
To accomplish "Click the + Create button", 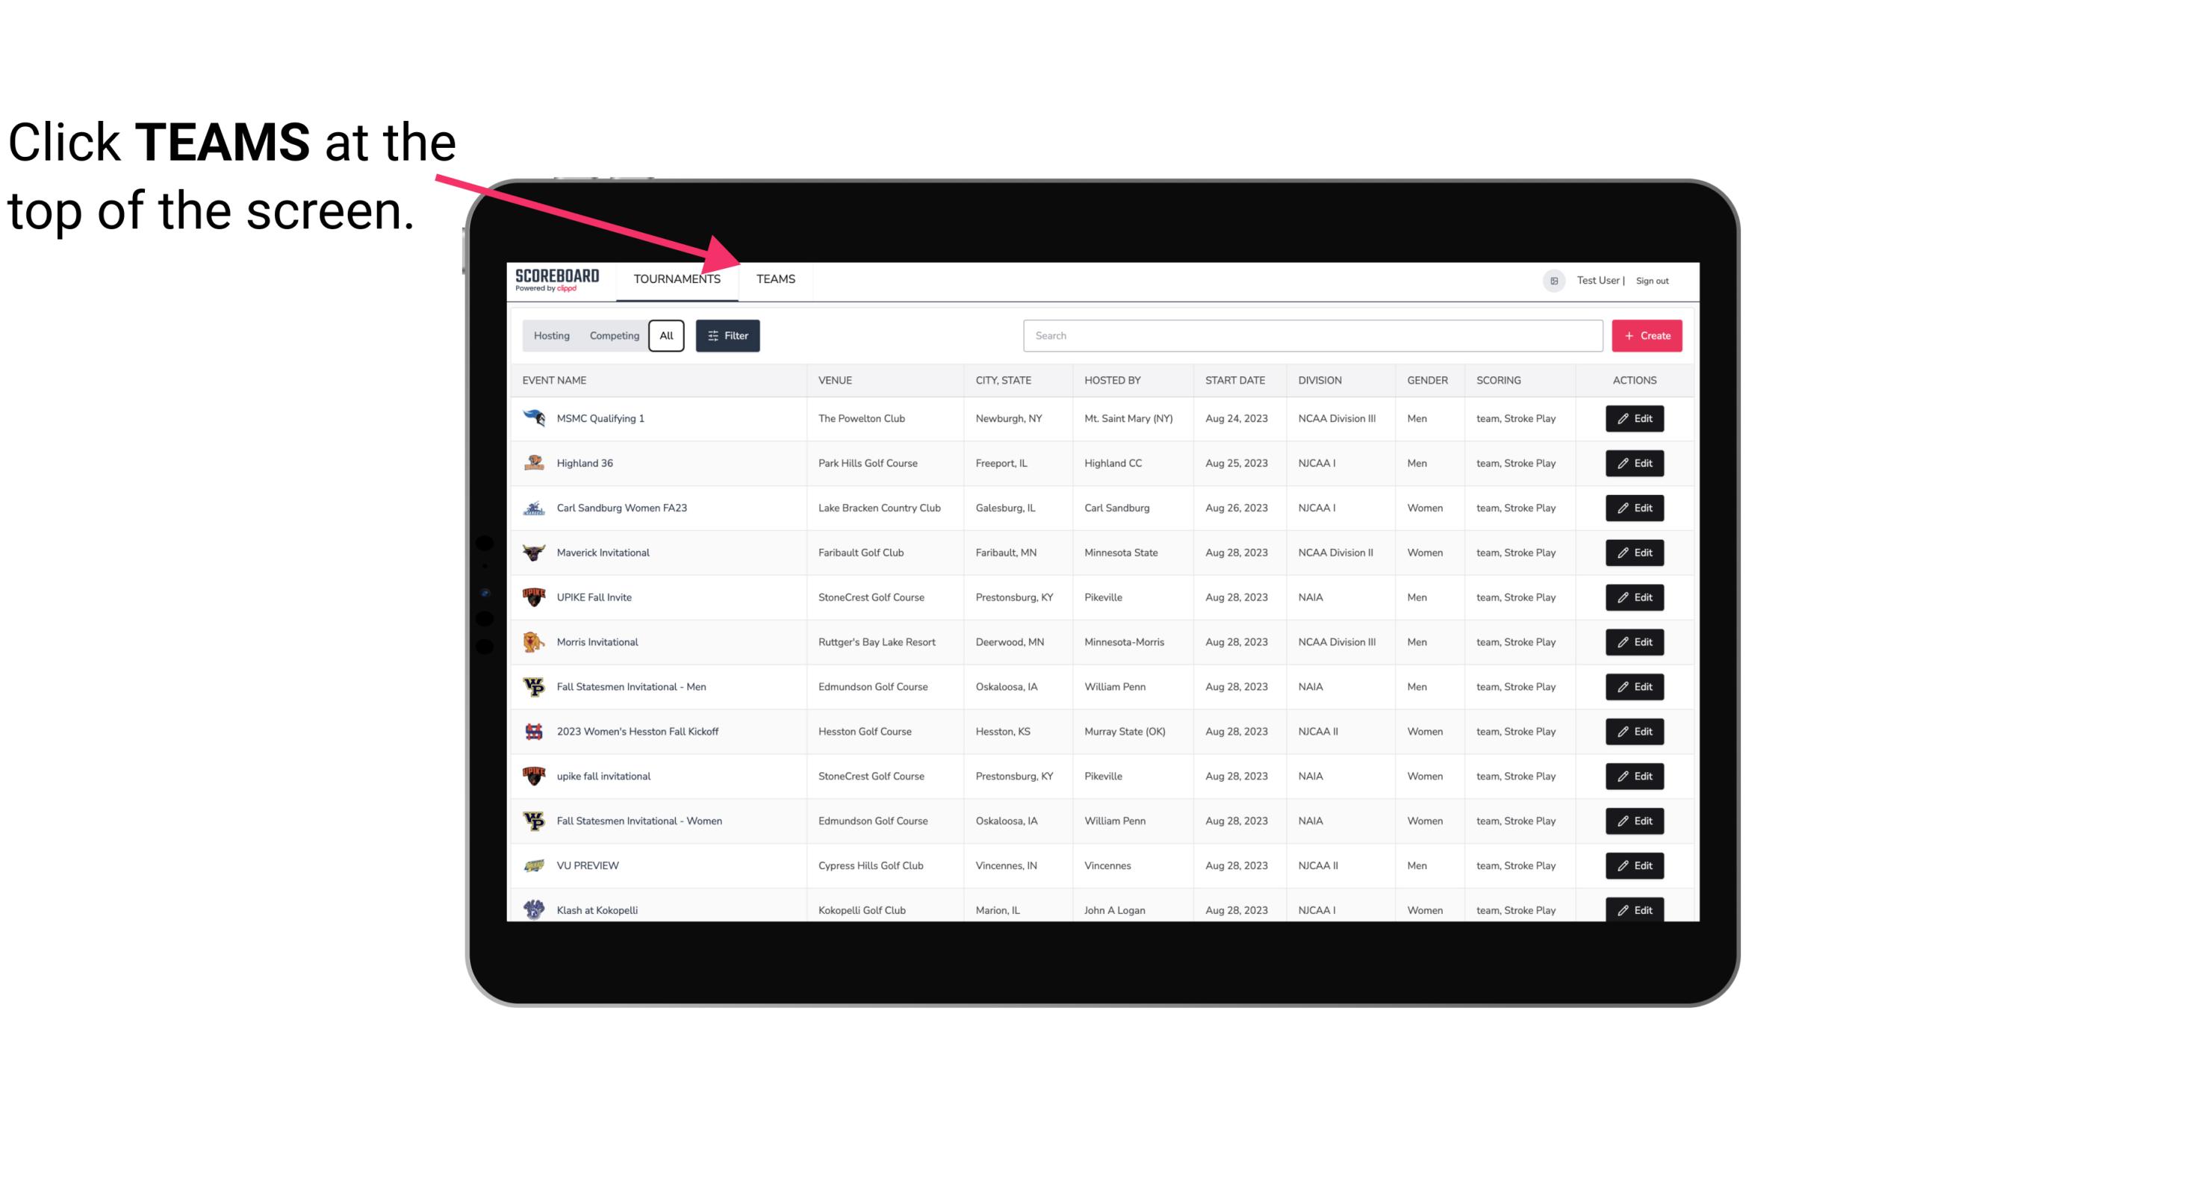I will [1647, 336].
